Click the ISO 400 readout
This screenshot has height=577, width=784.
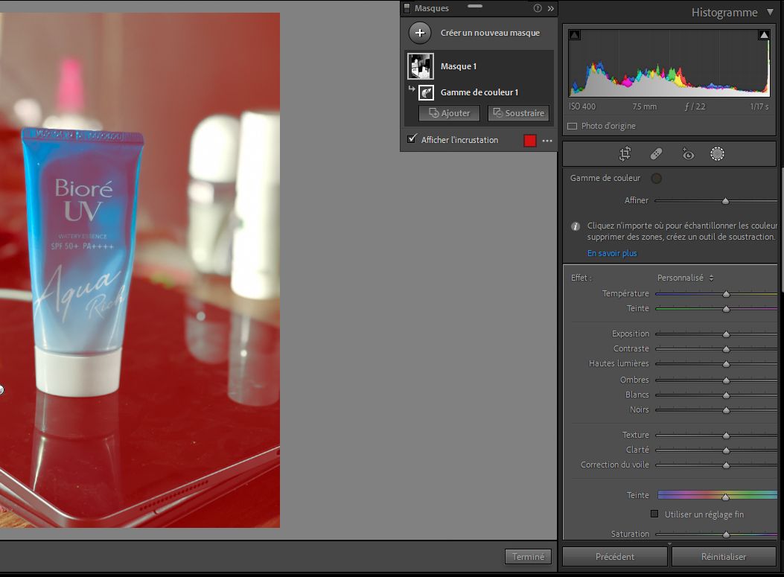coord(582,106)
